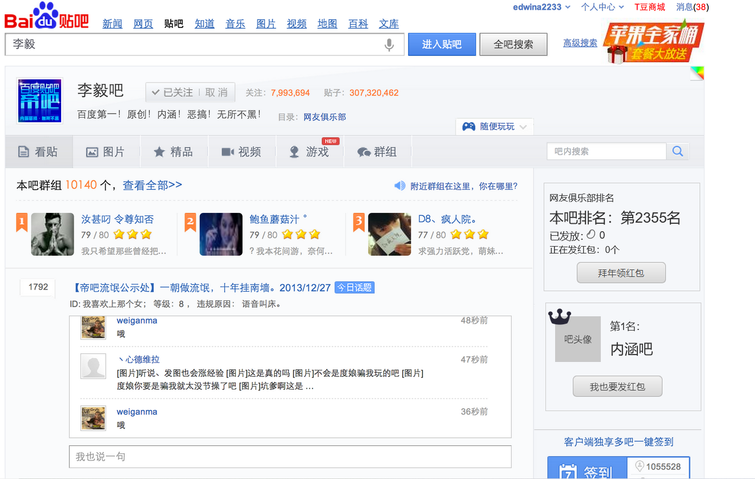The width and height of the screenshot is (755, 479).
Task: Switch to the 群组 tab
Action: 377,152
